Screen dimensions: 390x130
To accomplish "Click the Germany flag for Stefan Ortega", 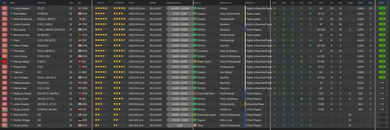I will tap(80, 120).
